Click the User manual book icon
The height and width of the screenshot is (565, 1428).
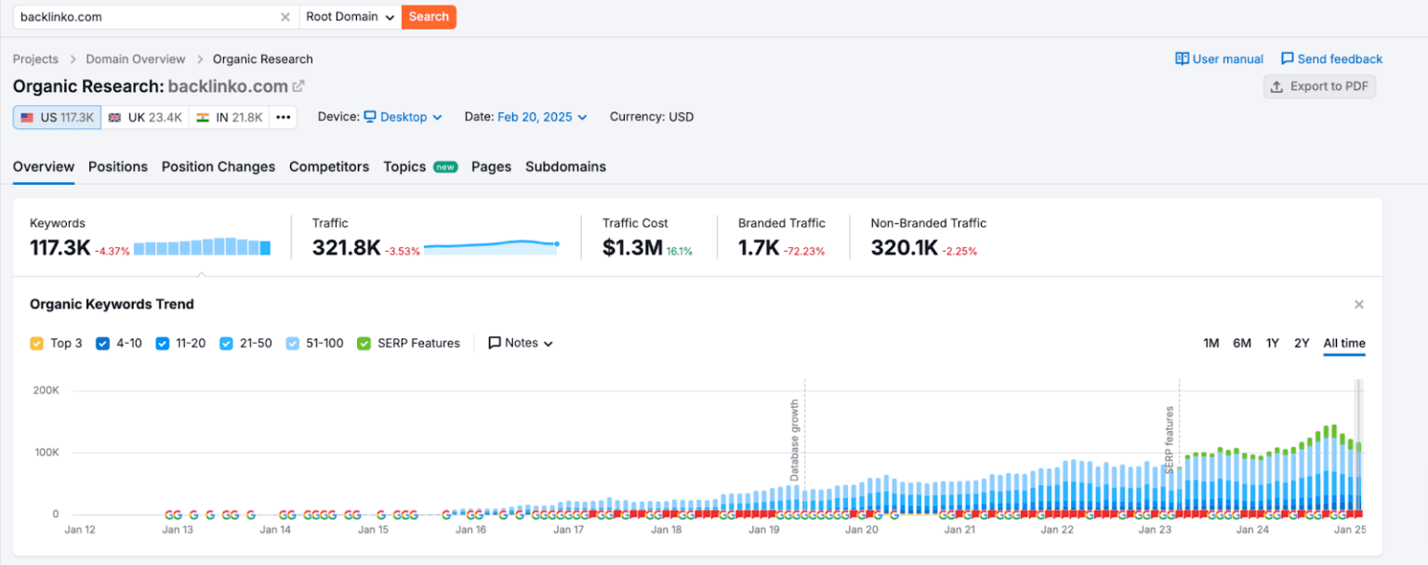tap(1183, 59)
